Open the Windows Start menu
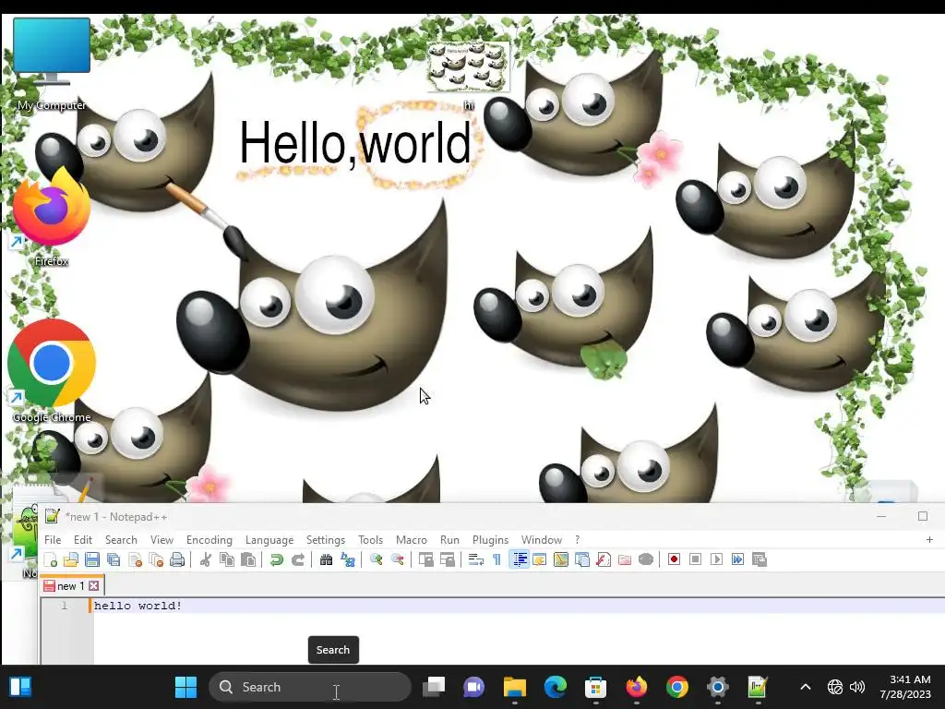Viewport: 945px width, 709px height. 185,687
